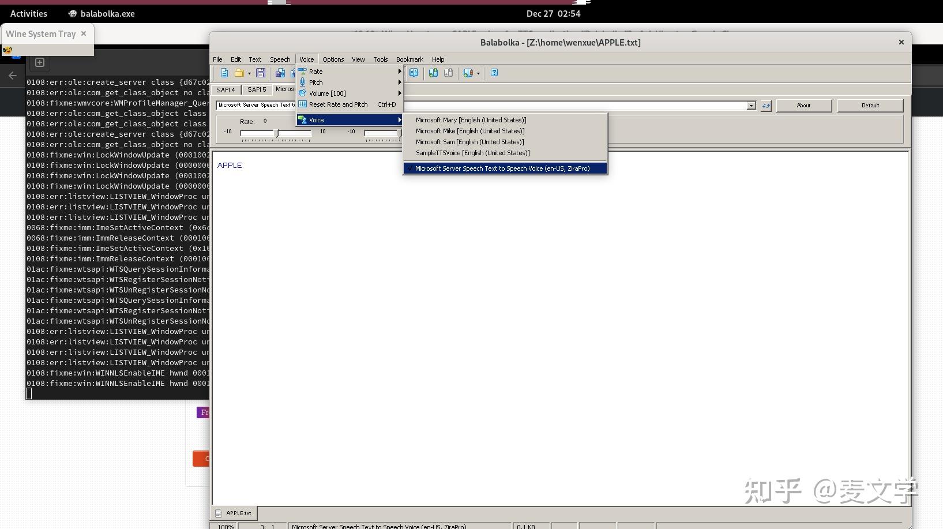Open the Voice menu in menu bar

coord(307,59)
